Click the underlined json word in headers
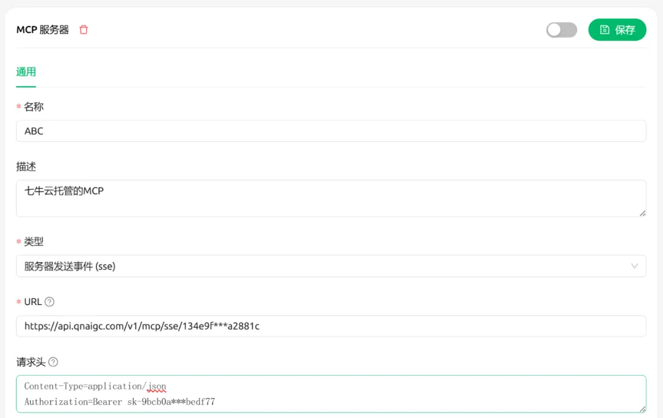This screenshot has height=418, width=663. 157,387
